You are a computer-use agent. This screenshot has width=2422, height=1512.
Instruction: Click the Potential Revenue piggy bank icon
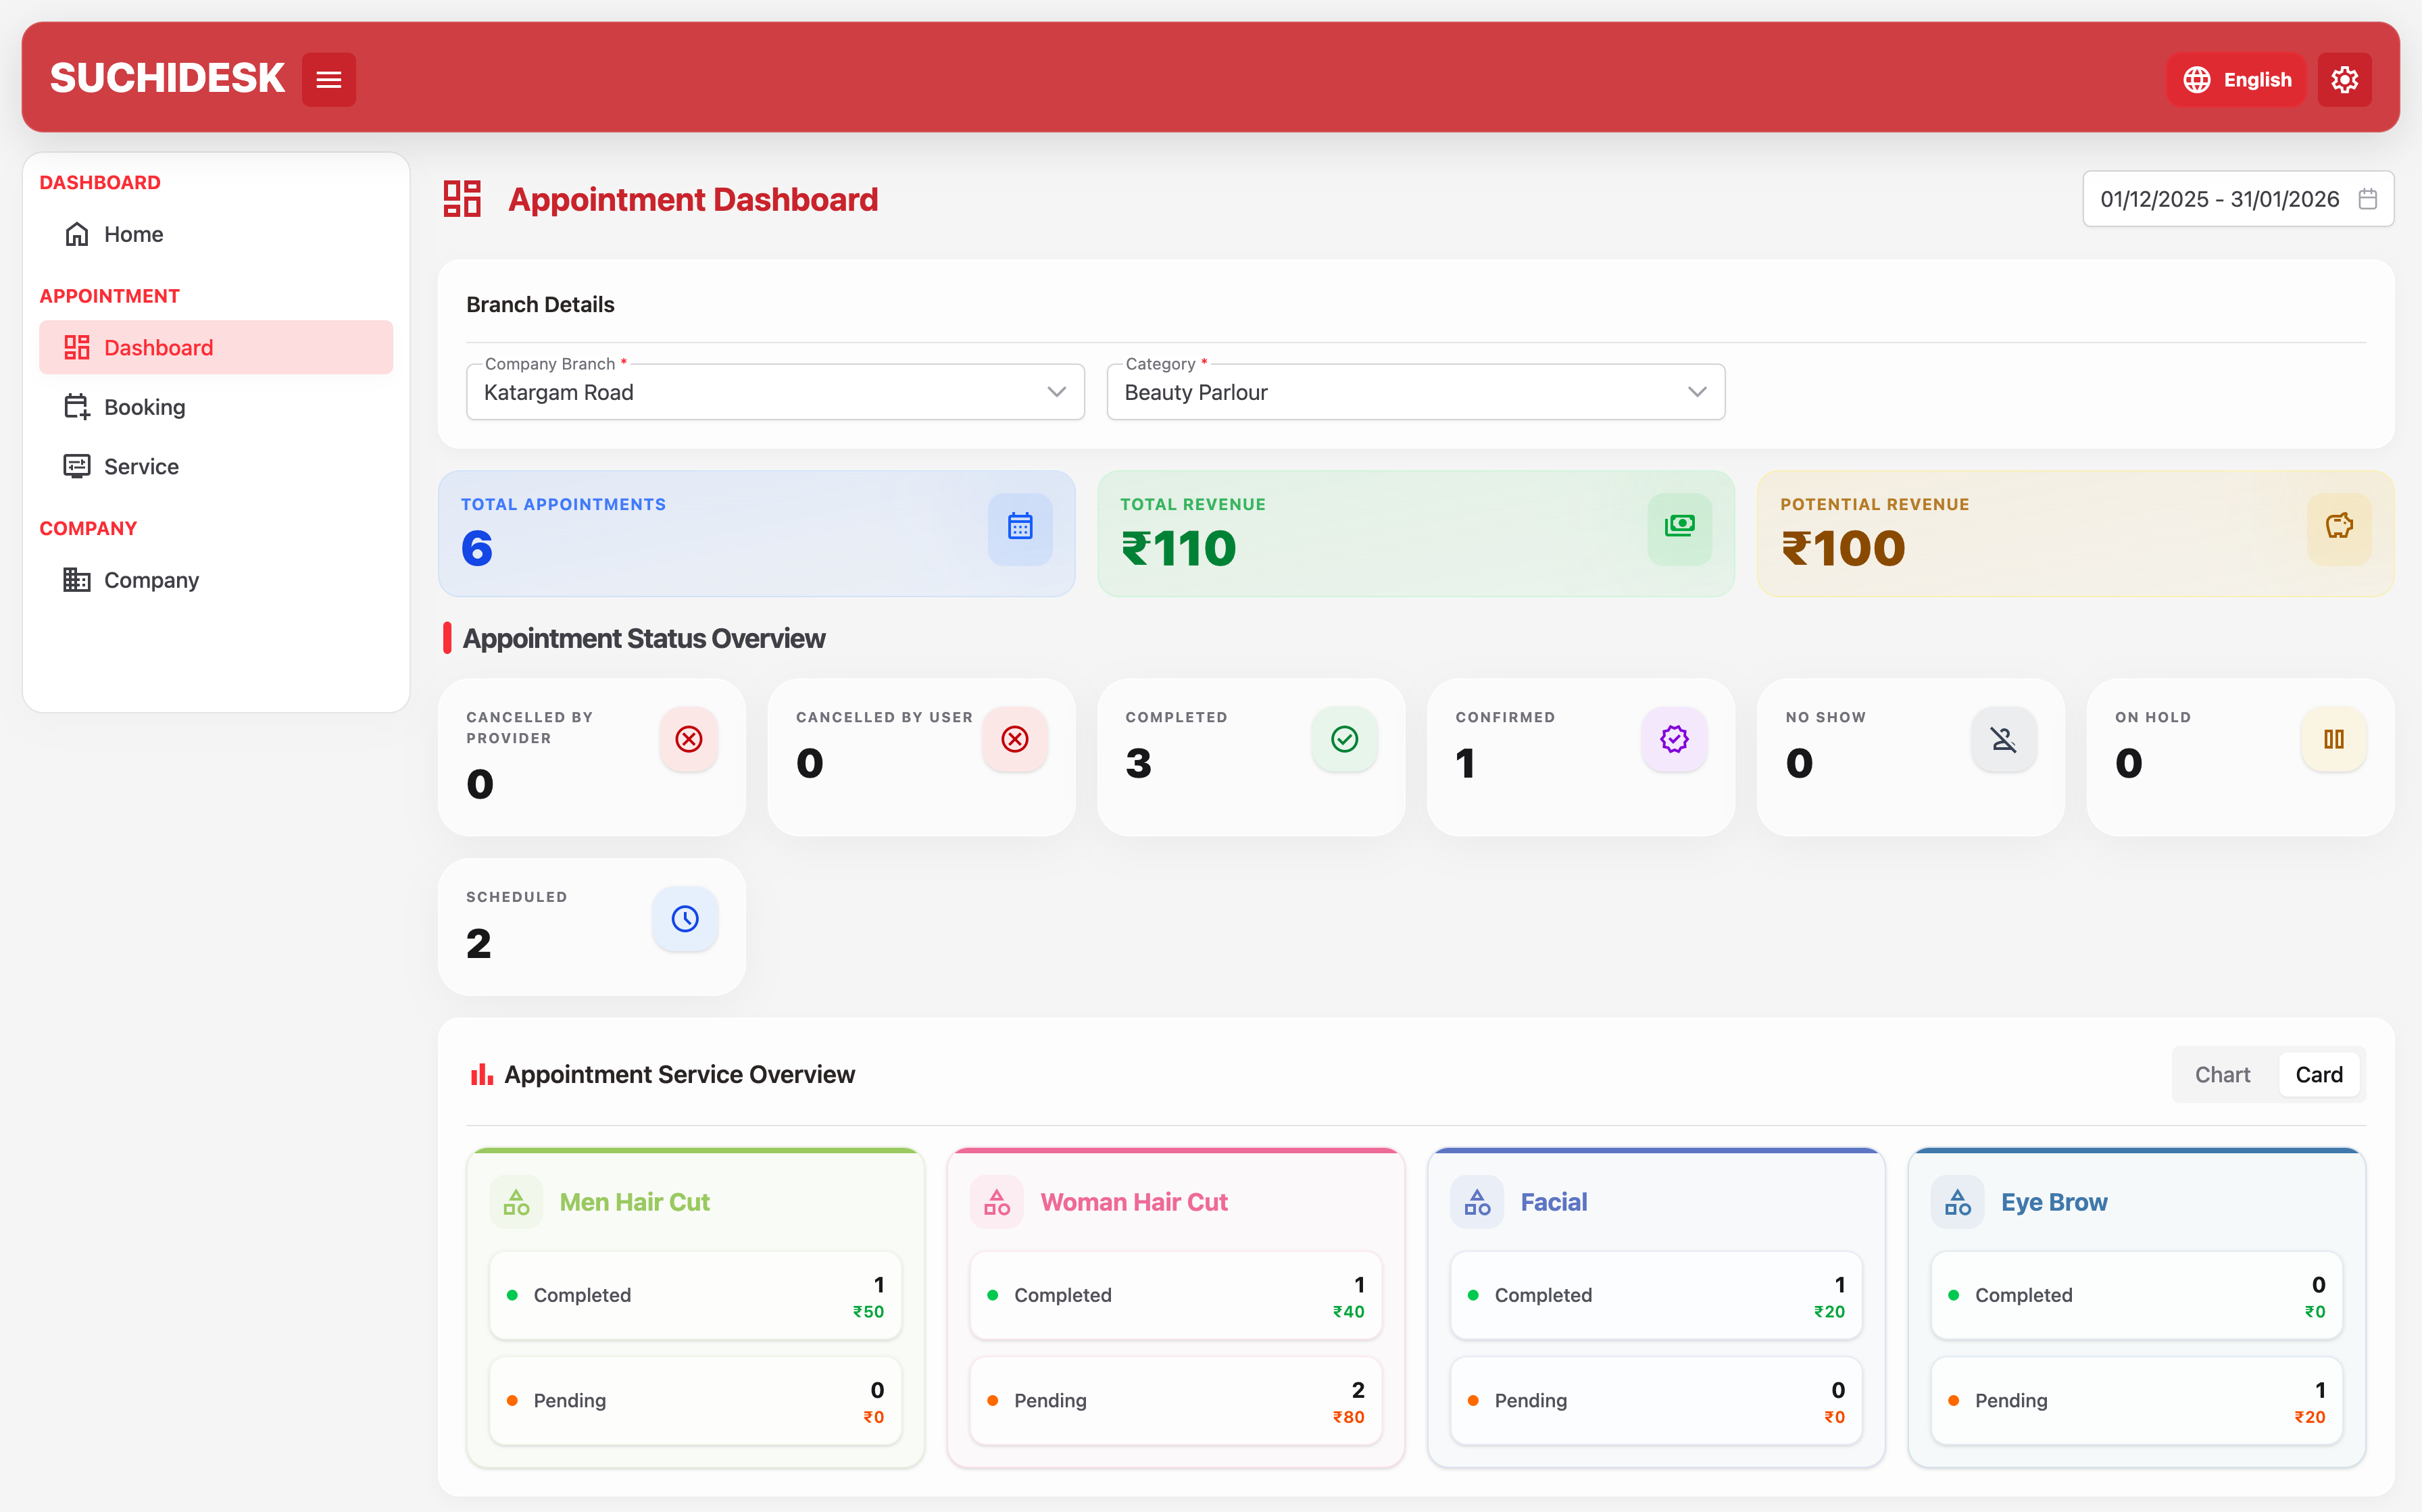[2338, 526]
